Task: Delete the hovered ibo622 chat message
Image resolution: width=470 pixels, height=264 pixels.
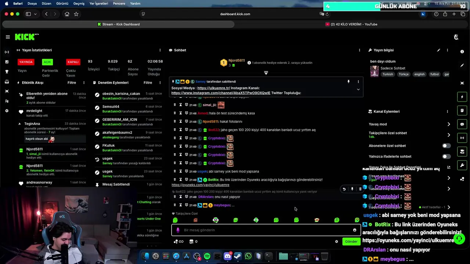Action: (360, 189)
